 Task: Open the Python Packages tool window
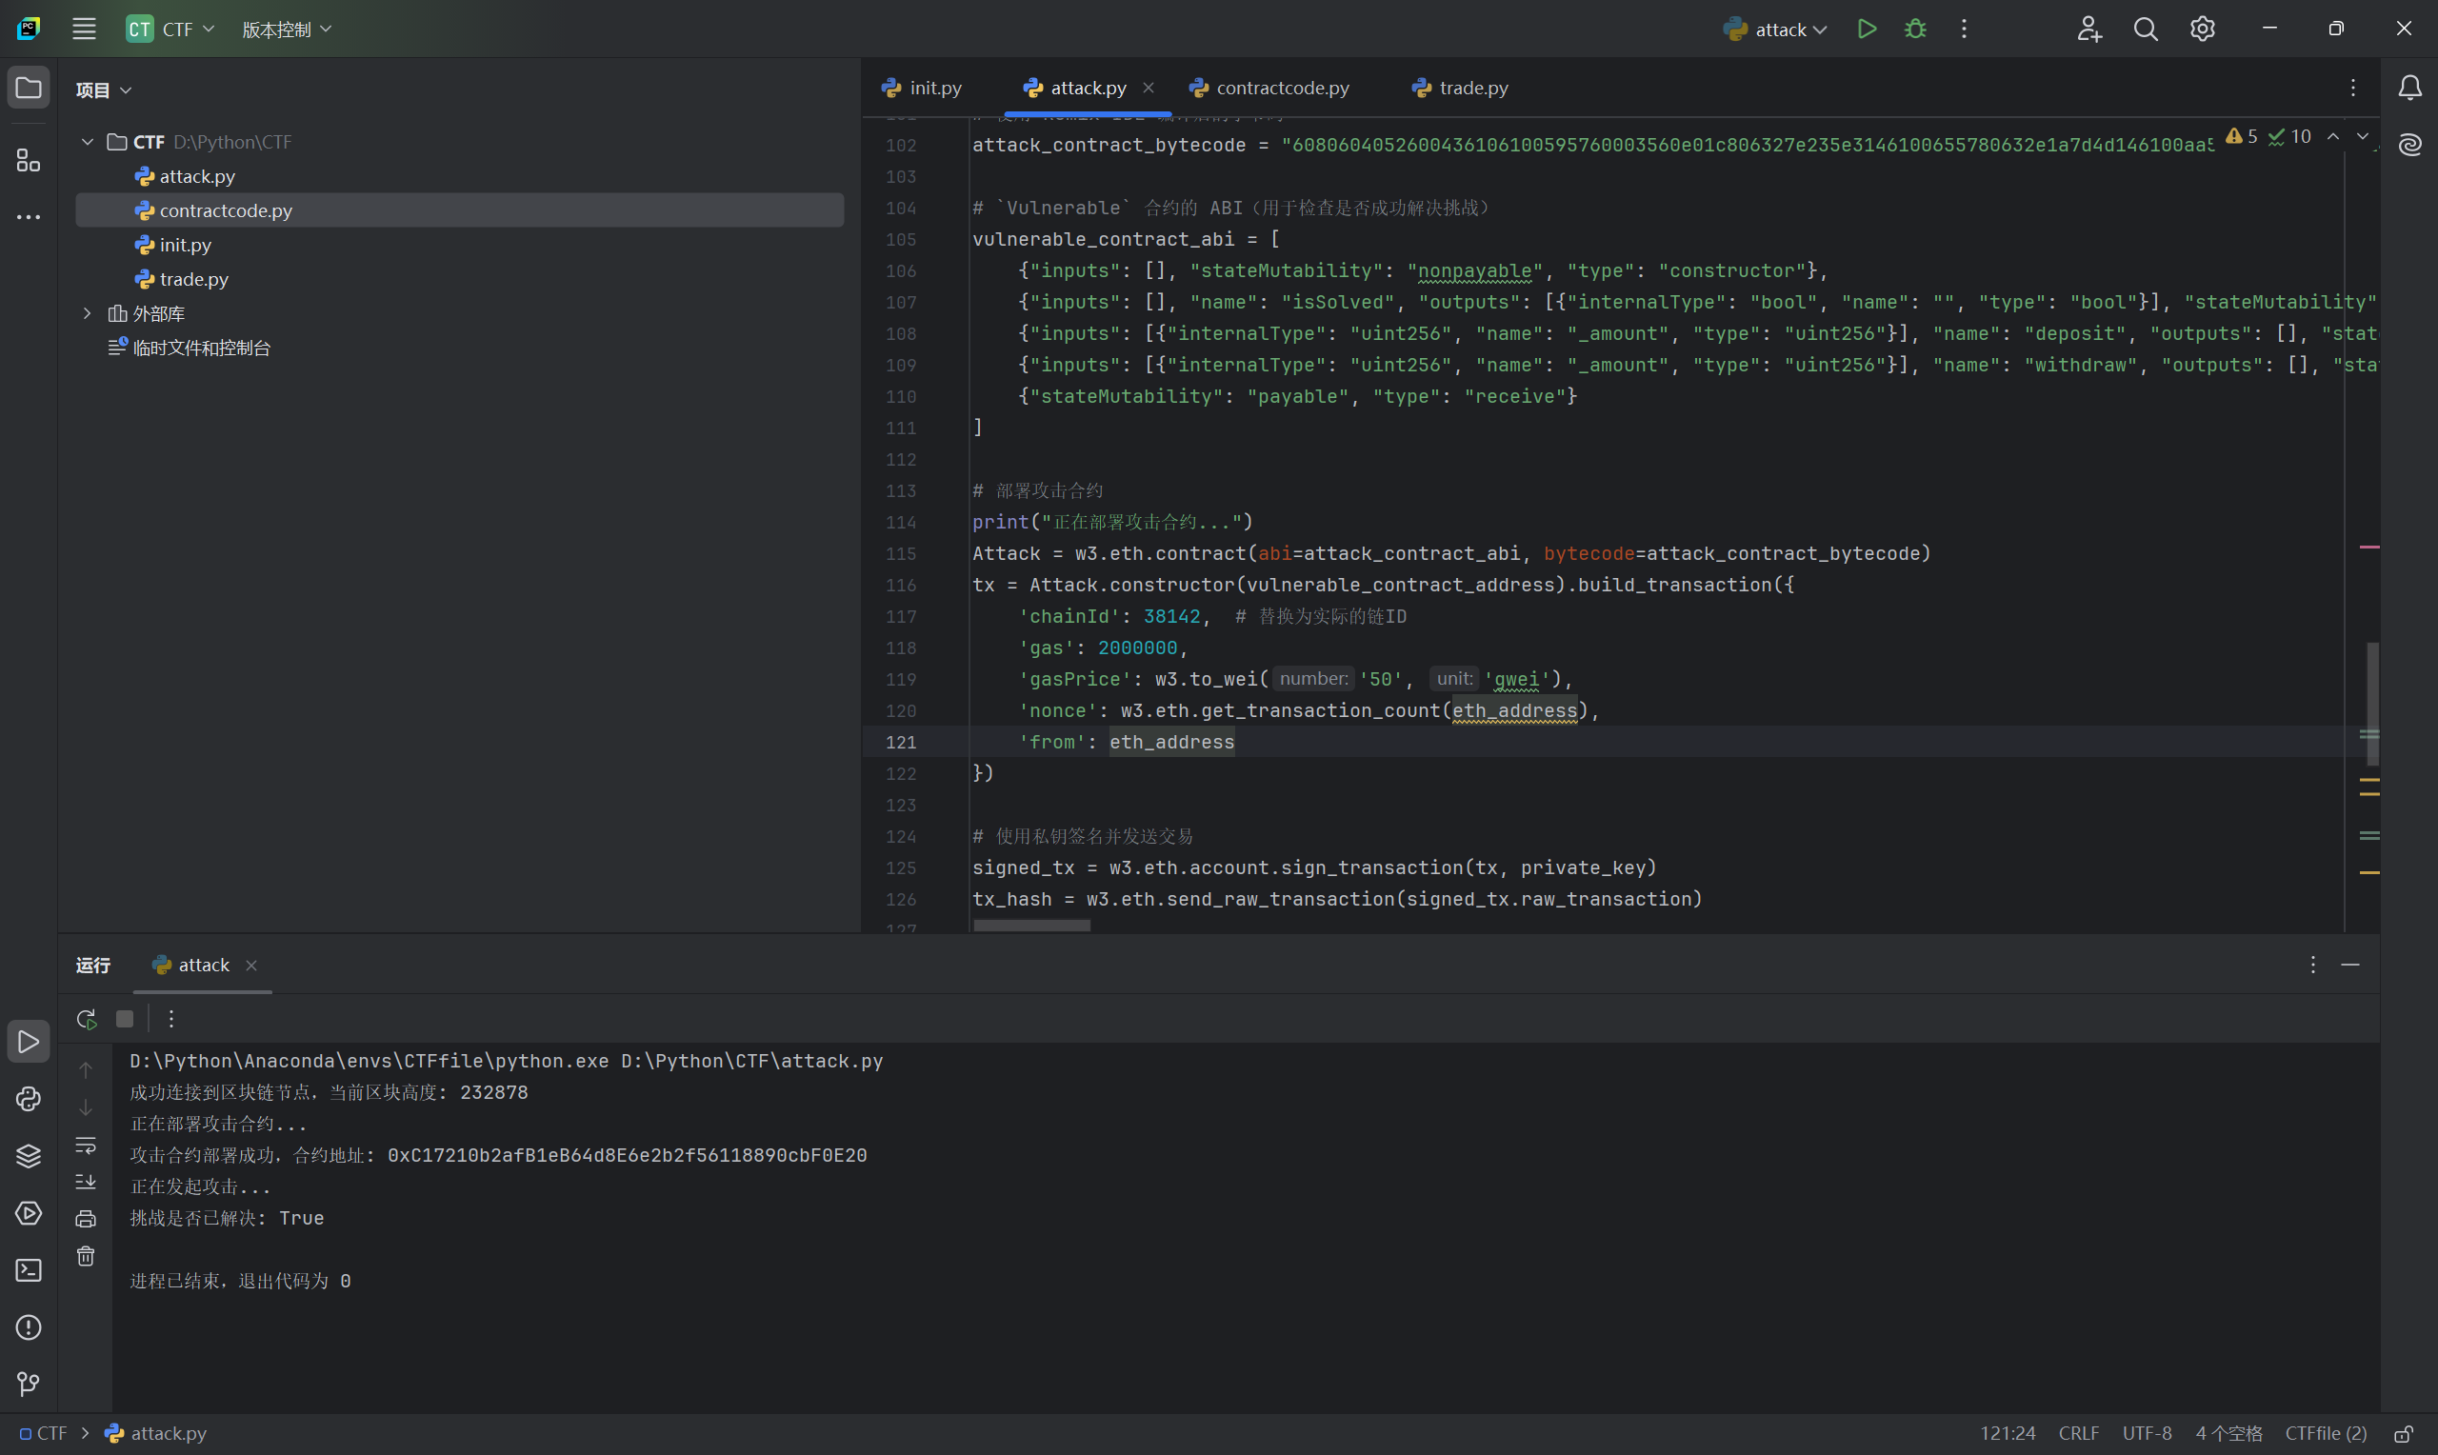pyautogui.click(x=29, y=1156)
